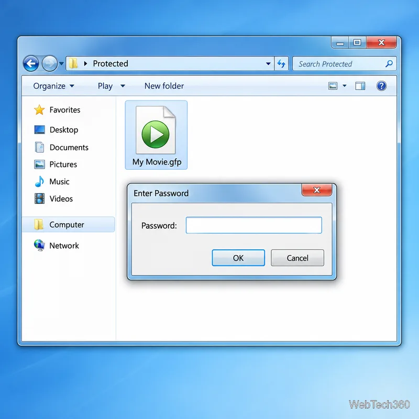Create a New folder
Viewport: 419px width, 419px height.
click(x=164, y=86)
